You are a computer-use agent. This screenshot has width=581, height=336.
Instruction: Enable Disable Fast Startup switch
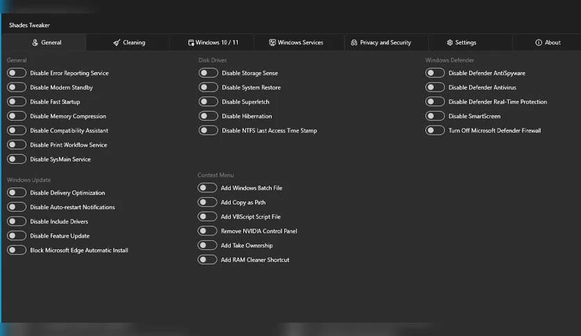(x=17, y=102)
